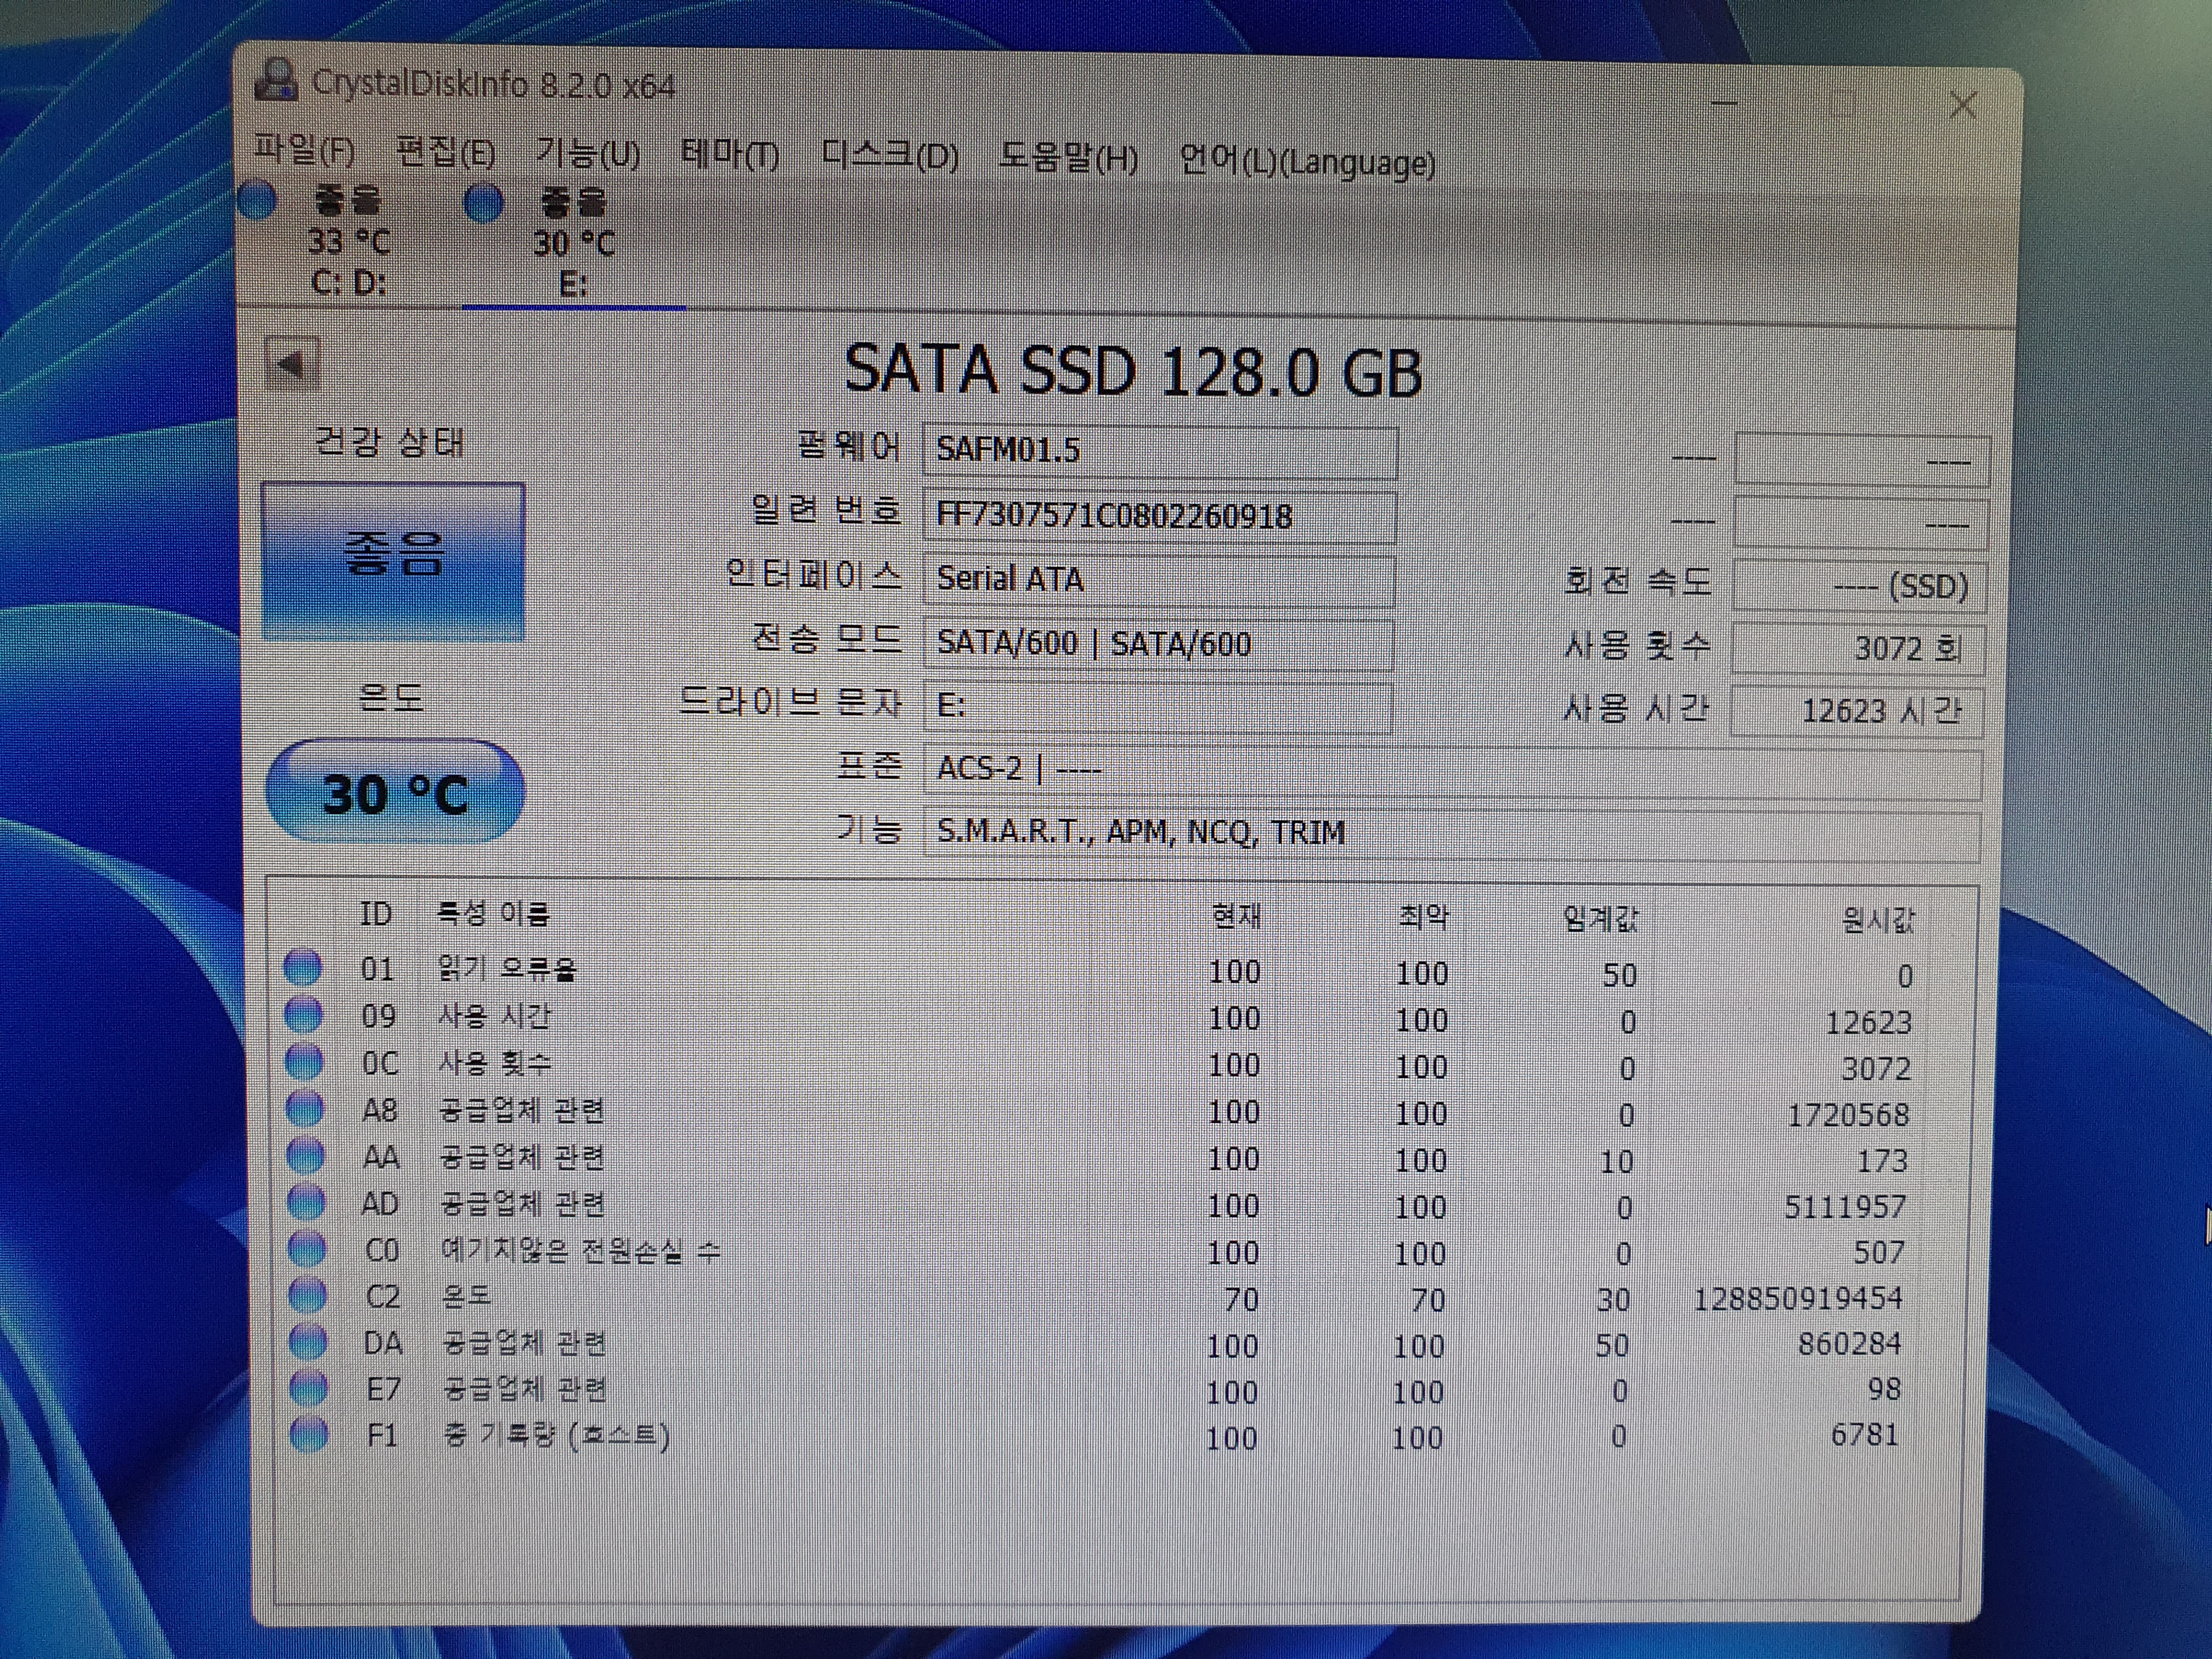Select the 총 기록량 (호스트) row
This screenshot has width=2212, height=1659.
pyautogui.click(x=1095, y=1436)
